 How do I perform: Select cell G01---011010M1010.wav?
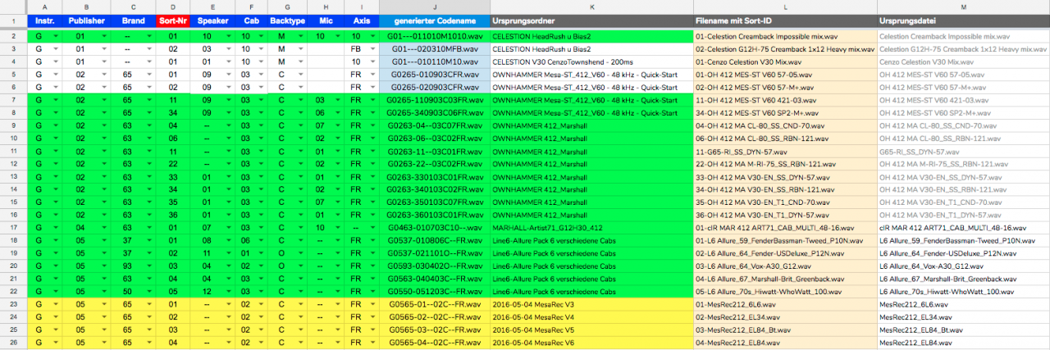click(x=435, y=37)
